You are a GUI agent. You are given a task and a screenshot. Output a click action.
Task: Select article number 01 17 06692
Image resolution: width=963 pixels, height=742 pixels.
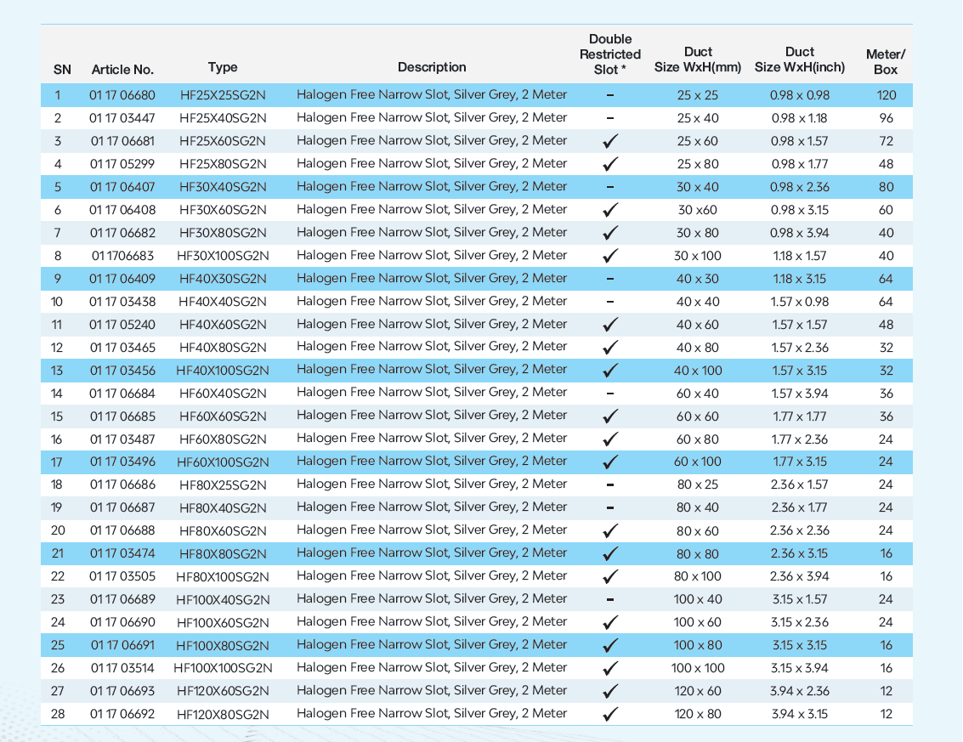point(122,714)
